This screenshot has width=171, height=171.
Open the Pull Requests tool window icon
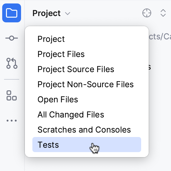12,63
